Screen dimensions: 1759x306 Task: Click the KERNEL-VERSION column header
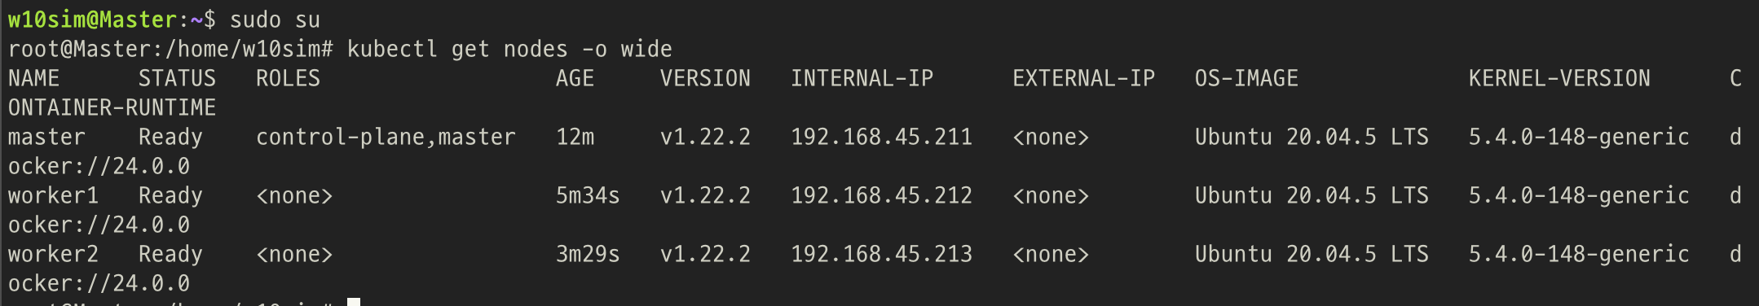pos(1559,78)
